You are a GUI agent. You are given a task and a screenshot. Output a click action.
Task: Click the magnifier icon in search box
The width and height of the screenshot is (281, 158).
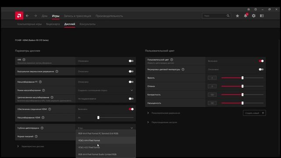[228, 16]
